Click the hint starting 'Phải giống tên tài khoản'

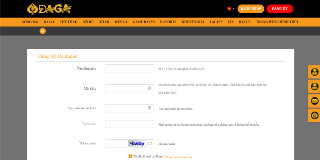pos(208,124)
